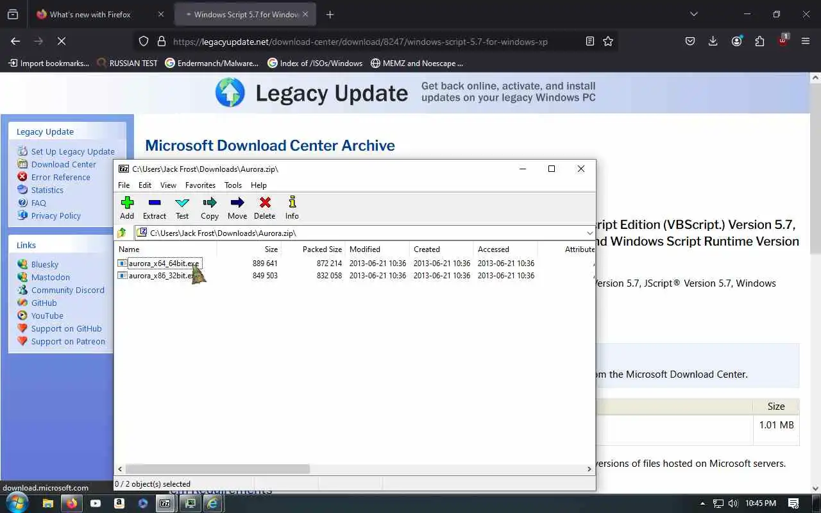Screen dimensions: 821x513
Task: Click the Move toolbar icon in 7-Zip
Action: [237, 208]
